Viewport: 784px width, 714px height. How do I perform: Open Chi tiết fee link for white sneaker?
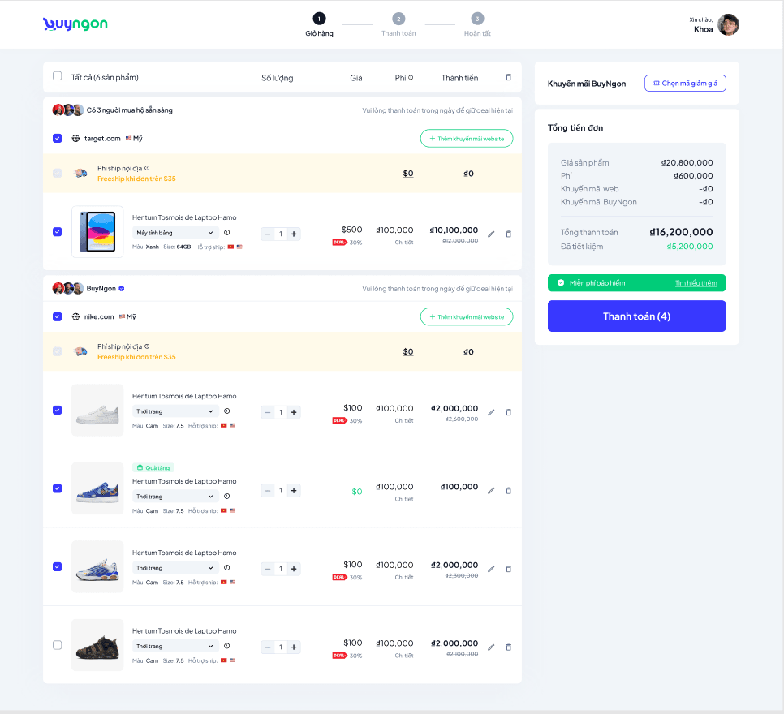(x=404, y=420)
